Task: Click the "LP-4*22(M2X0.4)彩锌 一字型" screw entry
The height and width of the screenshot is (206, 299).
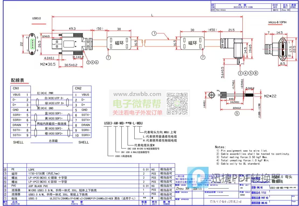Action: tap(48, 182)
